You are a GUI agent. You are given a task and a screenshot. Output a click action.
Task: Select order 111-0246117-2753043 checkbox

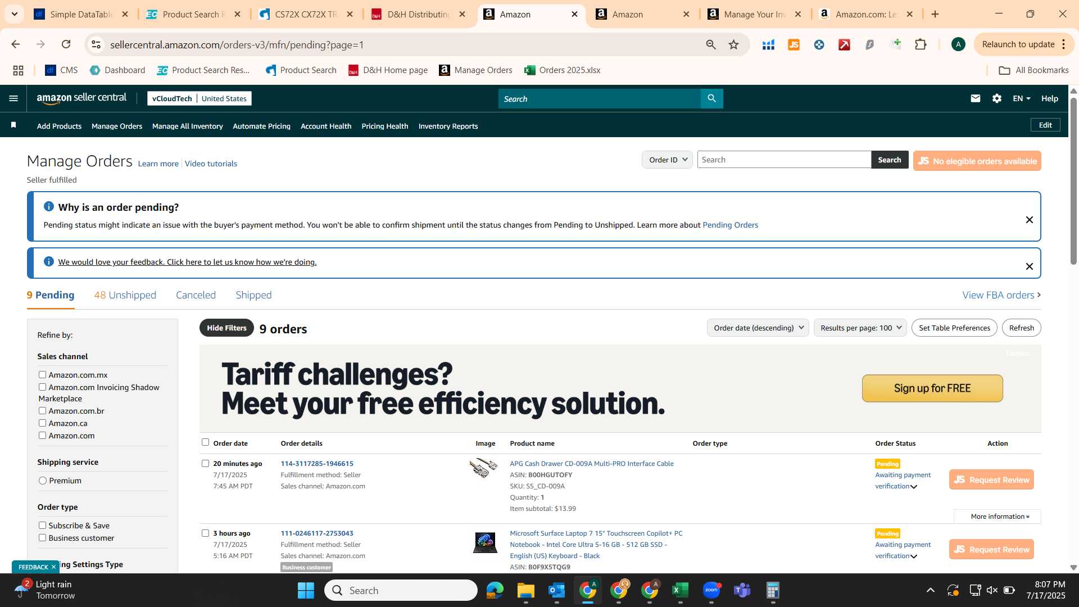tap(205, 533)
